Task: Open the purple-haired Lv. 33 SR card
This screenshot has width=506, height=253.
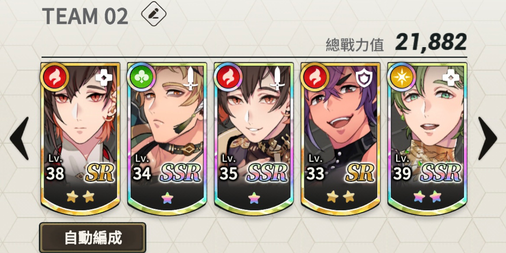Action: pyautogui.click(x=341, y=139)
